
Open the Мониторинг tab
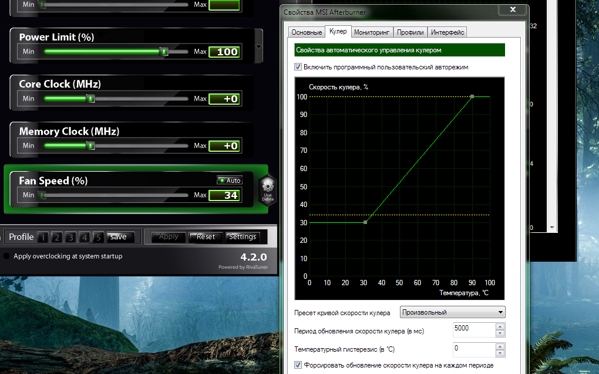372,32
